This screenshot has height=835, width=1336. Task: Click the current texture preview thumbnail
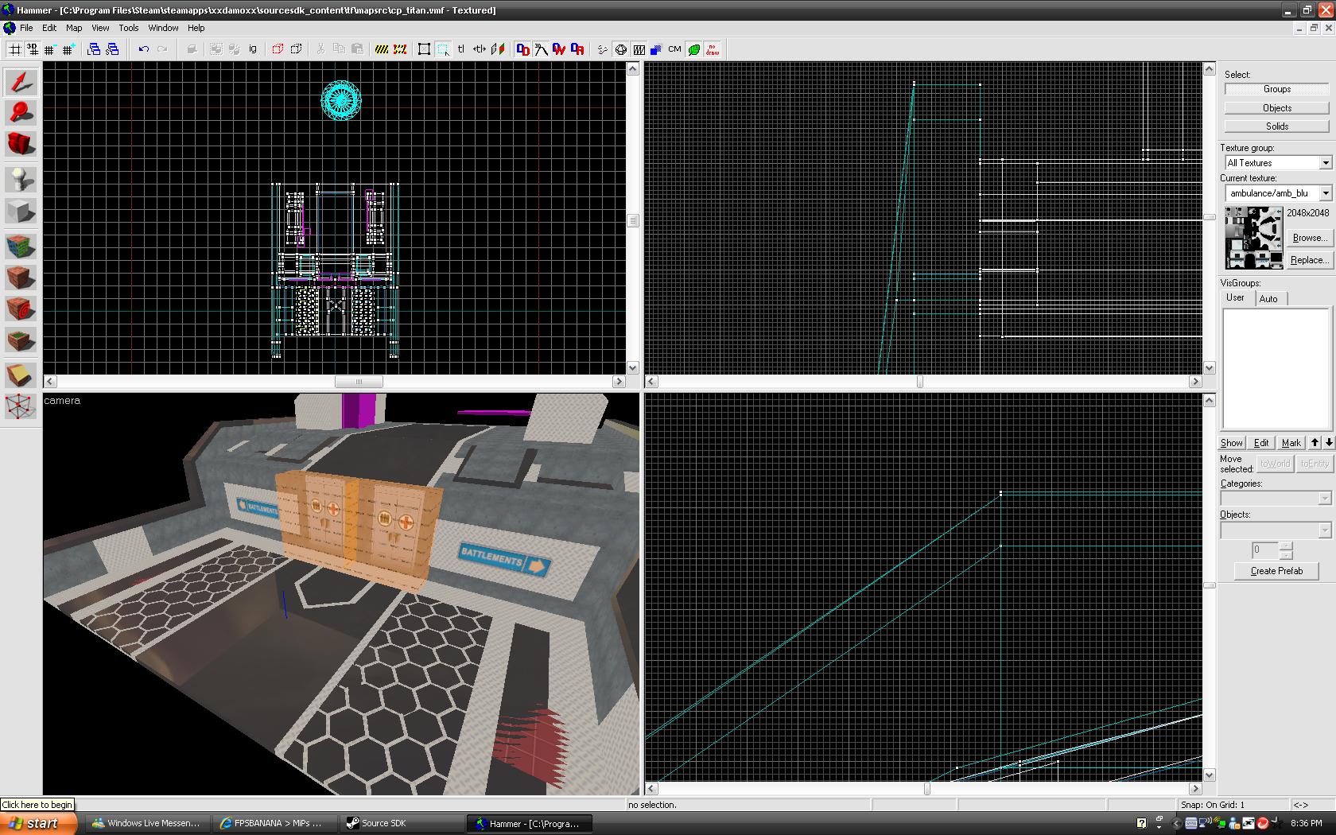[1253, 238]
